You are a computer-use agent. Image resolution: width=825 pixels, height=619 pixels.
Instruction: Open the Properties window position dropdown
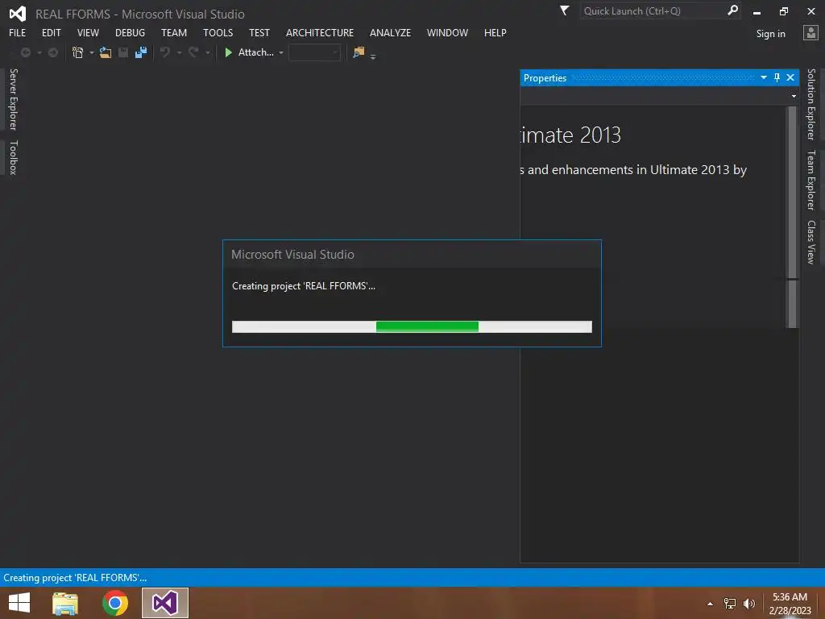(x=764, y=77)
